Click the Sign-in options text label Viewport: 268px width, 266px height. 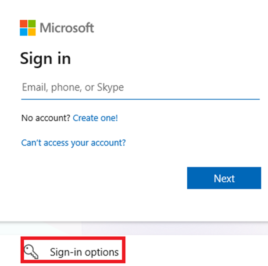84,252
